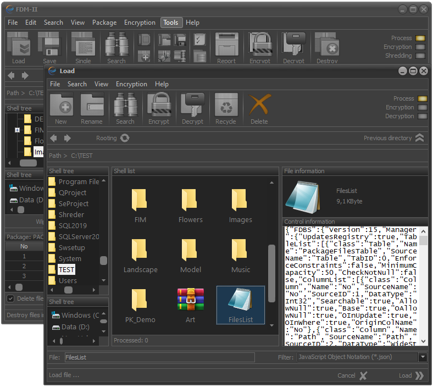Viewport: 433px width, 387px height.
Task: Click Encryption indicator in Load window
Action: tap(422, 107)
